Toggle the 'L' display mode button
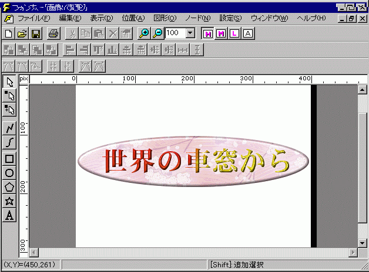This screenshot has width=369, height=272. click(234, 33)
